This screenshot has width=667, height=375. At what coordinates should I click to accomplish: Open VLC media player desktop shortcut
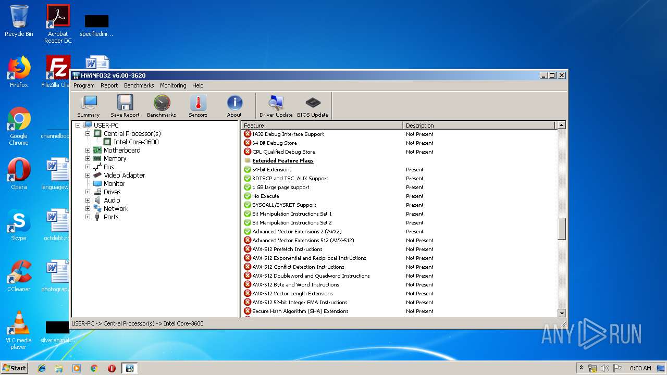click(x=19, y=331)
